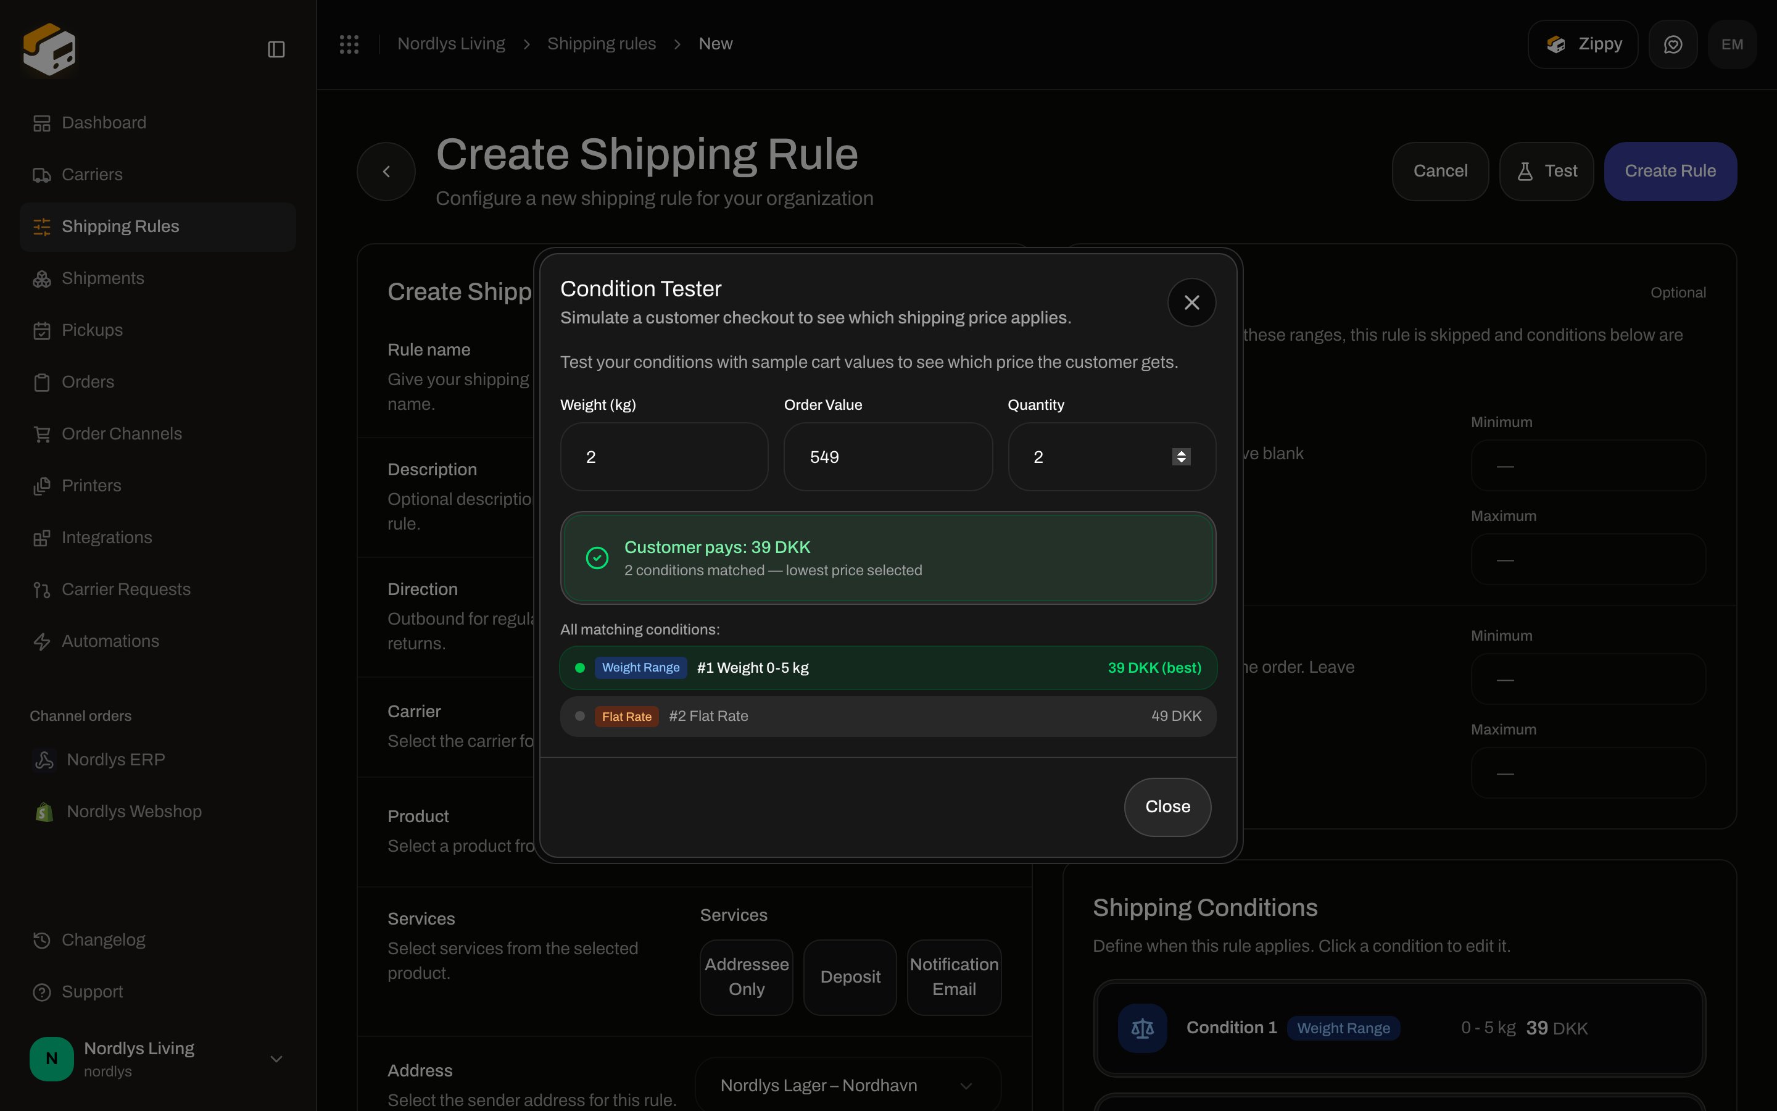This screenshot has height=1111, width=1777.
Task: Edit the Order Value field
Action: pos(888,457)
